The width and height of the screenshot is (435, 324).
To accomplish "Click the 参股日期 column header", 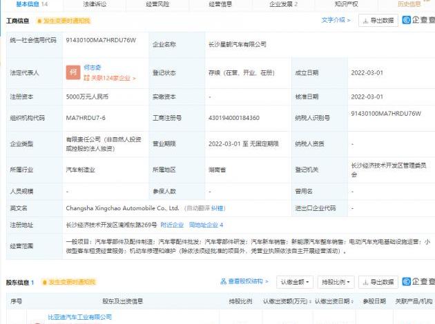I will 374,301.
